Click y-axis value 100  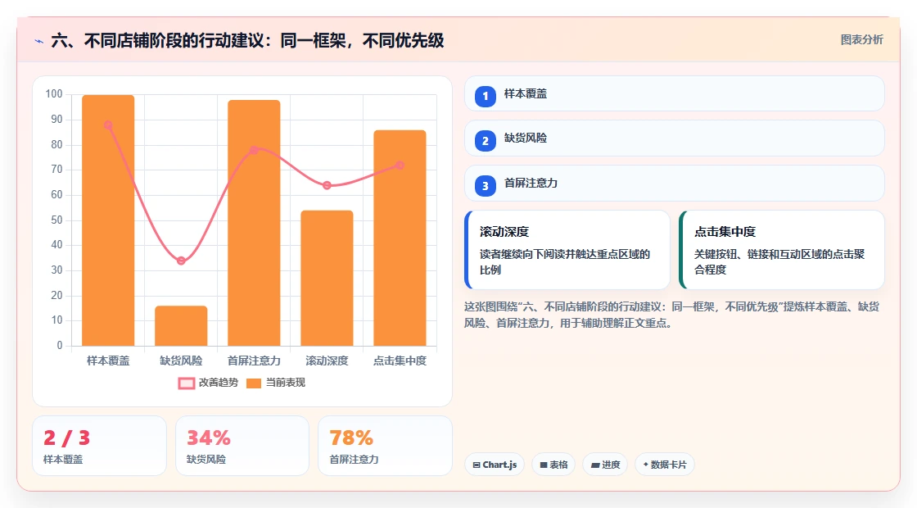54,94
